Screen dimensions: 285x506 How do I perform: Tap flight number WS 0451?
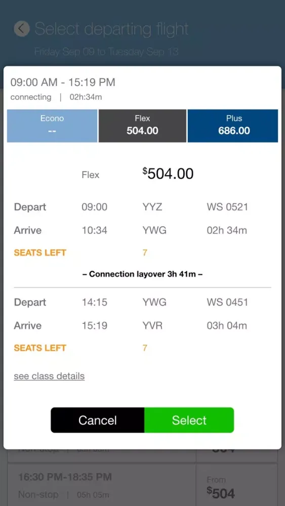point(227,302)
